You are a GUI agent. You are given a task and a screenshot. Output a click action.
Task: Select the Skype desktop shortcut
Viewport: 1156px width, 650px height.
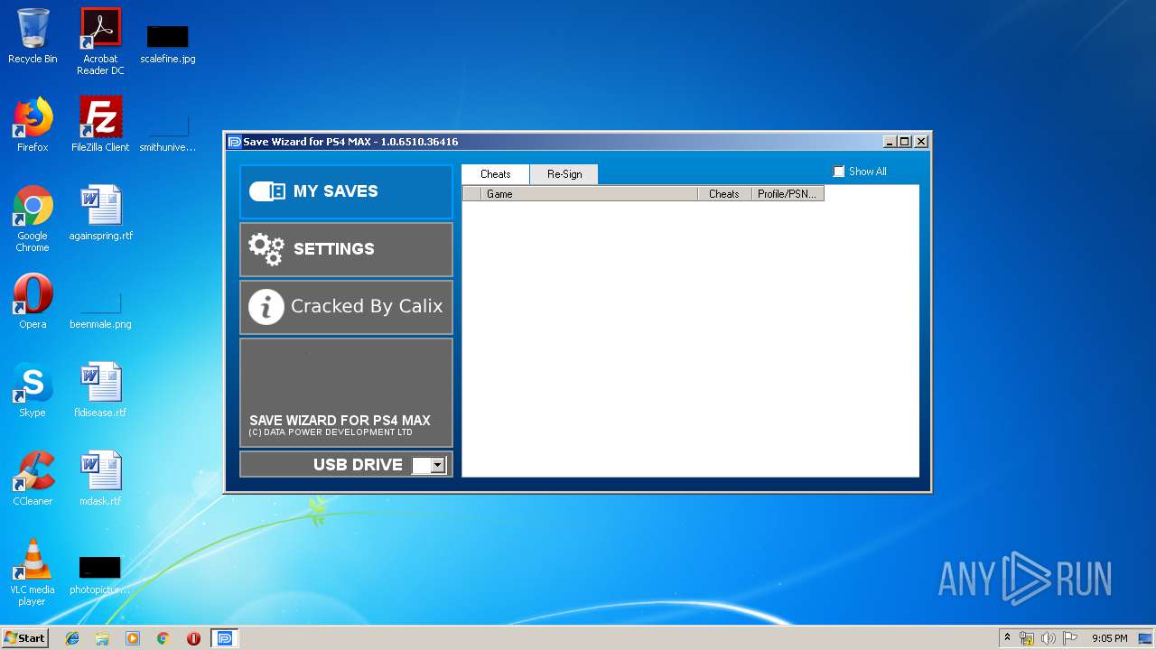33,390
